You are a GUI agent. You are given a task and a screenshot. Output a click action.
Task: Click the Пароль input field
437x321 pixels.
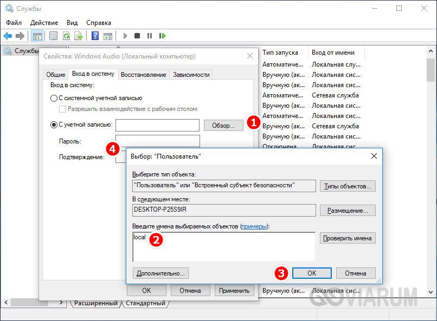coord(157,141)
